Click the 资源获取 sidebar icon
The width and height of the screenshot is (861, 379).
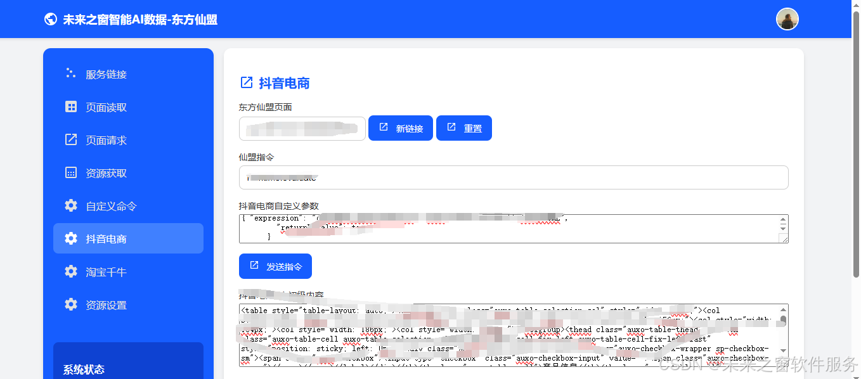71,172
